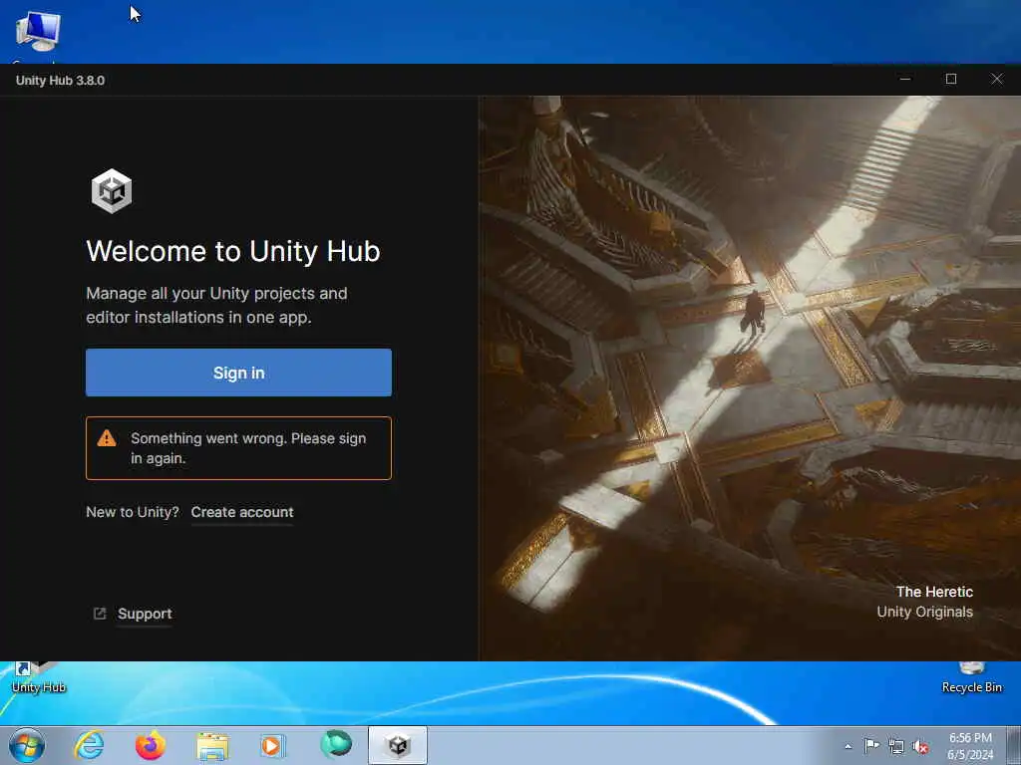Open the Create account link
The image size is (1021, 765).
pyautogui.click(x=242, y=512)
